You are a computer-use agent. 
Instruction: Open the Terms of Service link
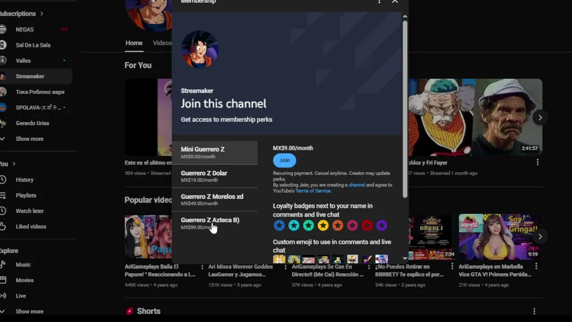click(x=313, y=191)
